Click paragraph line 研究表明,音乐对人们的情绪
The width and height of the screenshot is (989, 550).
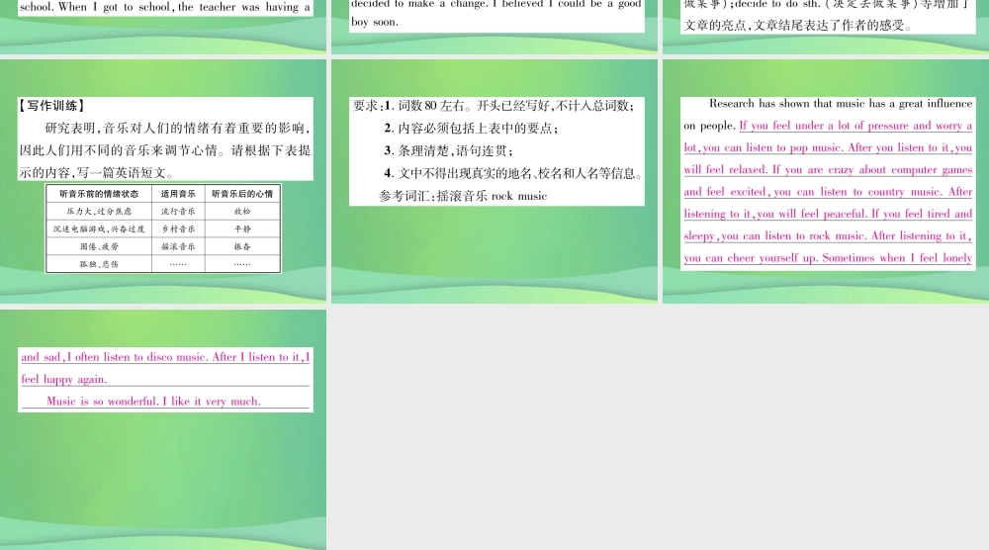(177, 128)
